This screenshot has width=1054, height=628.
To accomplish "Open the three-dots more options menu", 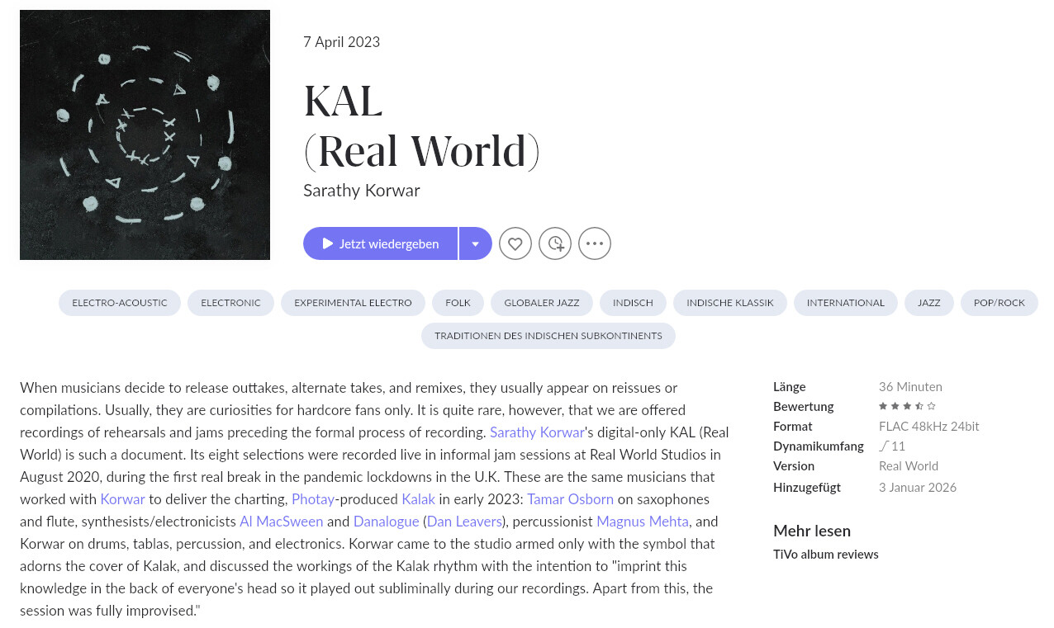I will click(x=595, y=243).
